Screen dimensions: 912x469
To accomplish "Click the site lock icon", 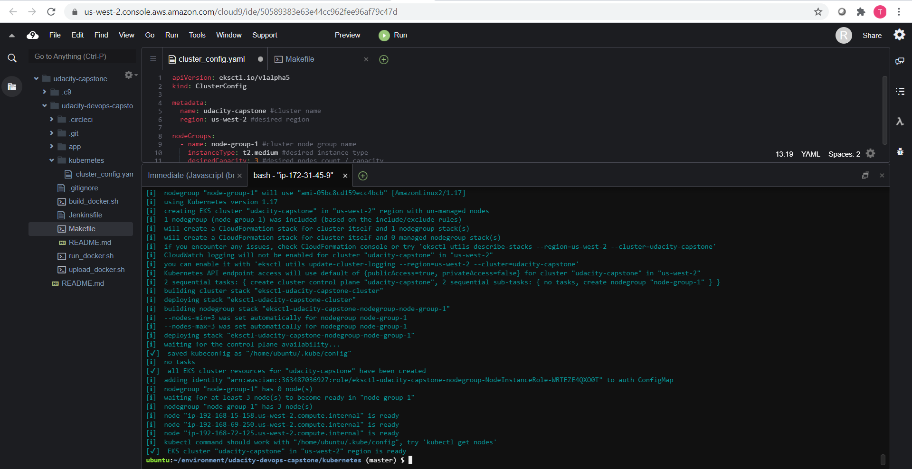I will pyautogui.click(x=75, y=12).
